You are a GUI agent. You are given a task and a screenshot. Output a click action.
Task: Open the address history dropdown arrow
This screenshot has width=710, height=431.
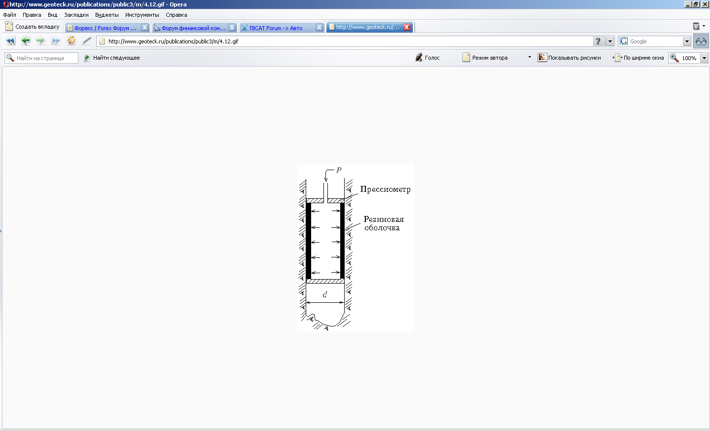coord(610,41)
